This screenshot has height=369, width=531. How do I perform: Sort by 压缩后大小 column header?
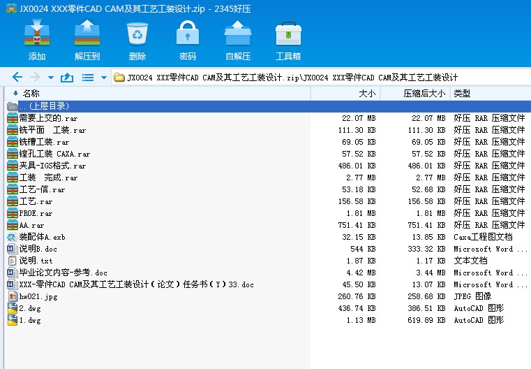424,93
